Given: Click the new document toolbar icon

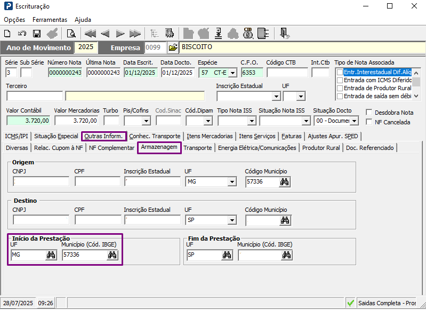Looking at the screenshot, I should (x=7, y=34).
